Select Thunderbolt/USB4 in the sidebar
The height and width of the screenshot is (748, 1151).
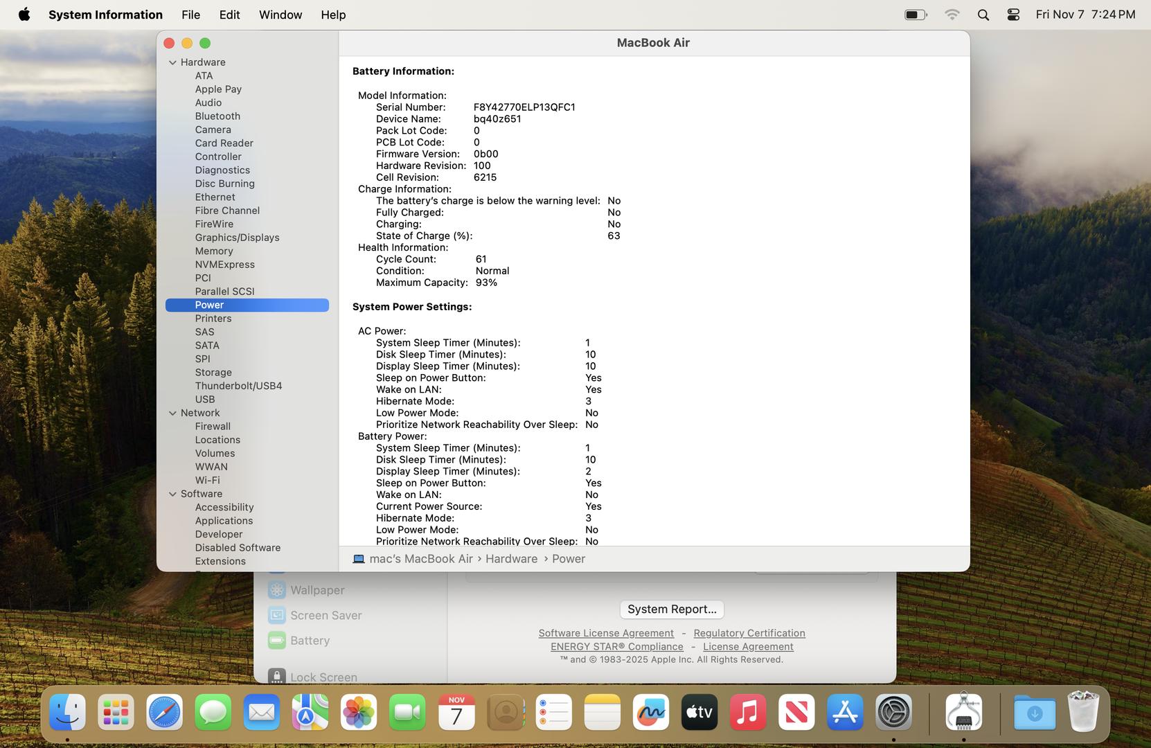[238, 386]
